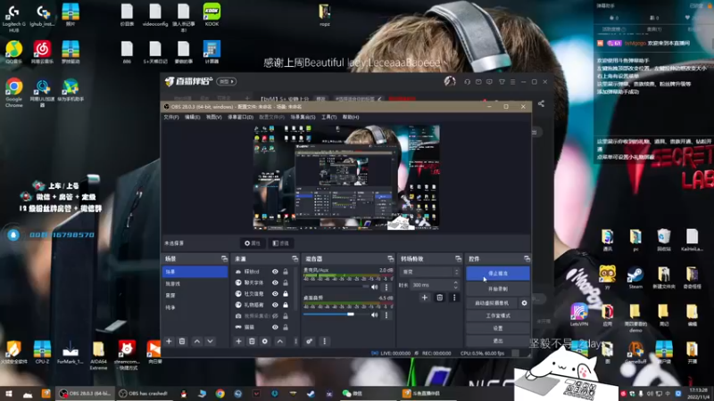Pop out the Sources dock panel
This screenshot has width=714, height=401.
[x=295, y=258]
